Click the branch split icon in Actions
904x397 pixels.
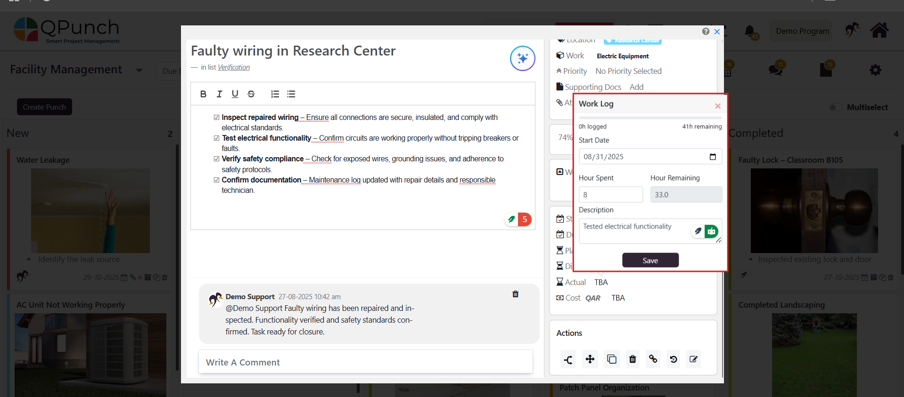click(x=568, y=360)
